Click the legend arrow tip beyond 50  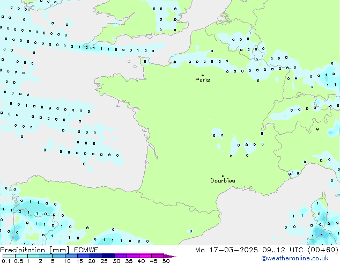coord(170,257)
